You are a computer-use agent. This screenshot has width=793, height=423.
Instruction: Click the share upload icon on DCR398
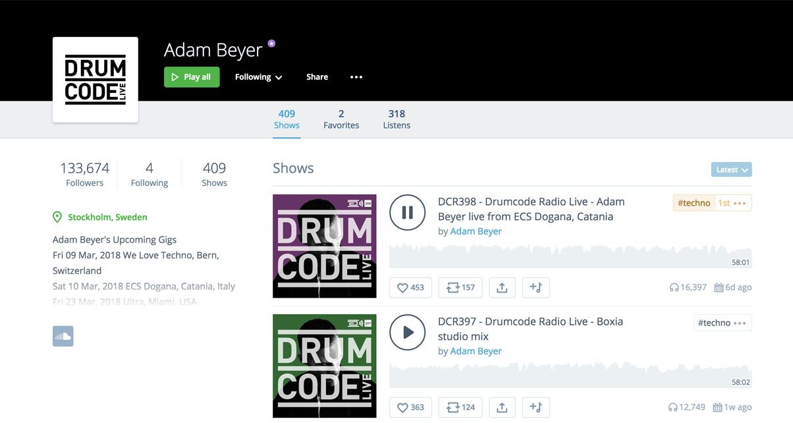coord(502,287)
